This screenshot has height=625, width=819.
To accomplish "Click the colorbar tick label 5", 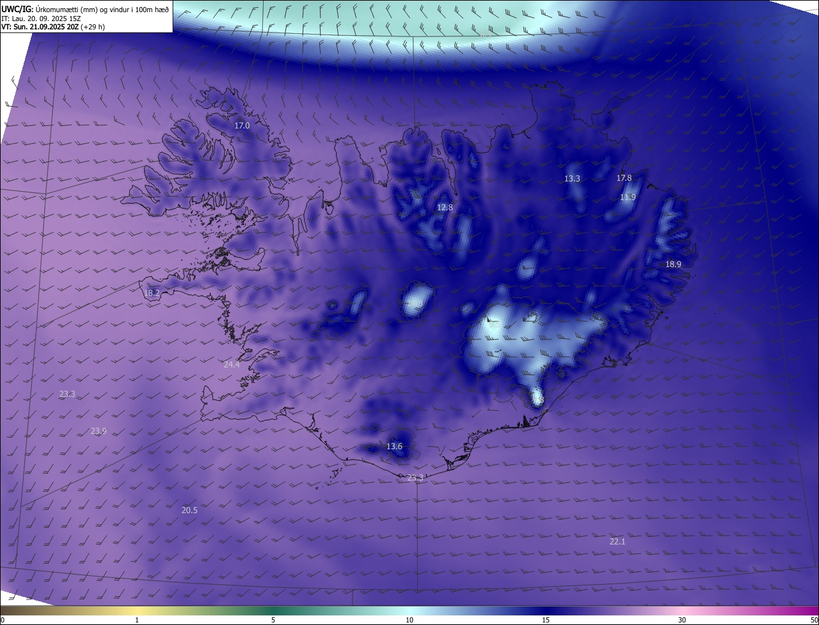I will pos(273,620).
